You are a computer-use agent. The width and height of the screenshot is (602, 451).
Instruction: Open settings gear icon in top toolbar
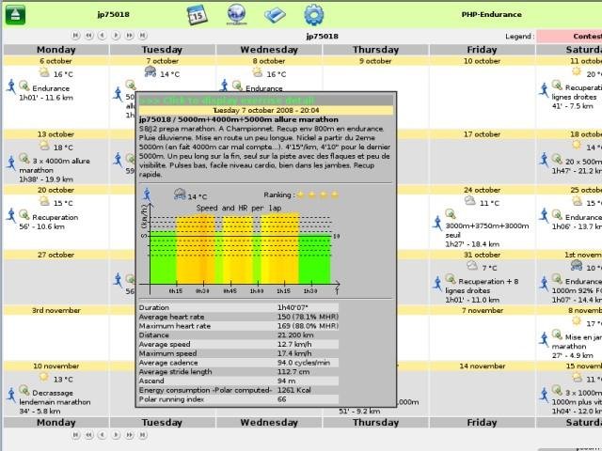(x=312, y=15)
